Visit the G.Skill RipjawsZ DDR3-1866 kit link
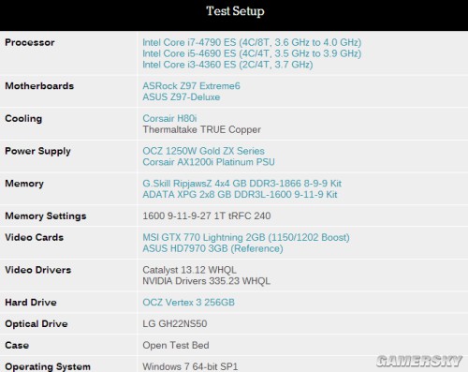Image resolution: width=468 pixels, height=372 pixels. [x=242, y=184]
